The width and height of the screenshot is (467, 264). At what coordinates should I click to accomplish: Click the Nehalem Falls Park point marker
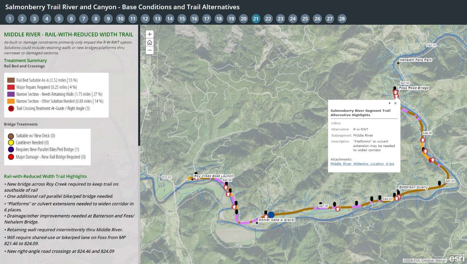point(398,63)
